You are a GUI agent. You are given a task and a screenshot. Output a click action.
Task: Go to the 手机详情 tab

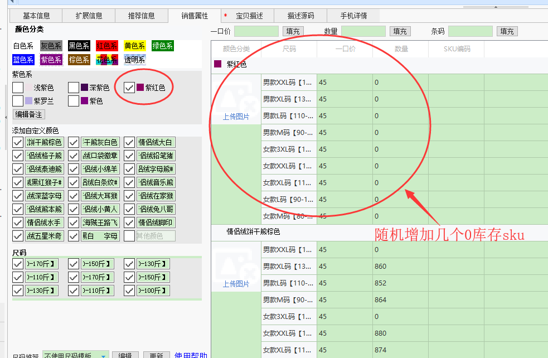352,16
